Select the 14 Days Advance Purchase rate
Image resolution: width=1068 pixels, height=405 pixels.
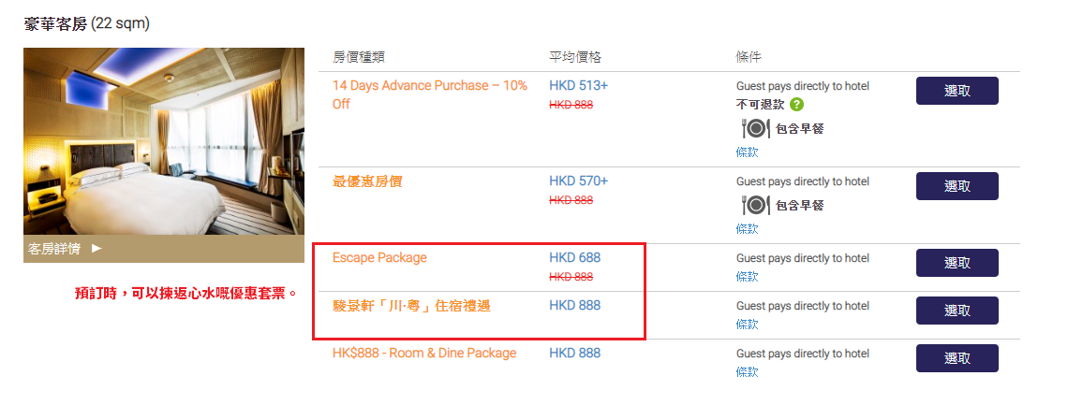[957, 91]
